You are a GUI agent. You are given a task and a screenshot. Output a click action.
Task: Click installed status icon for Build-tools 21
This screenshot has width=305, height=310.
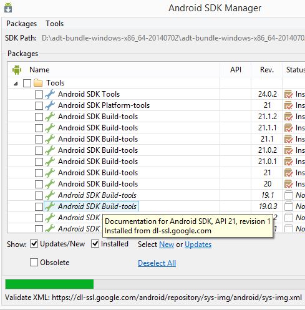(x=289, y=173)
